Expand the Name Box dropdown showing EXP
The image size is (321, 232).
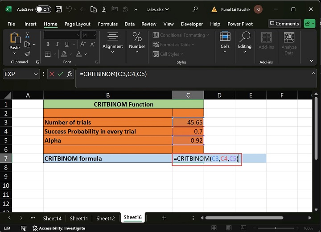click(x=36, y=74)
